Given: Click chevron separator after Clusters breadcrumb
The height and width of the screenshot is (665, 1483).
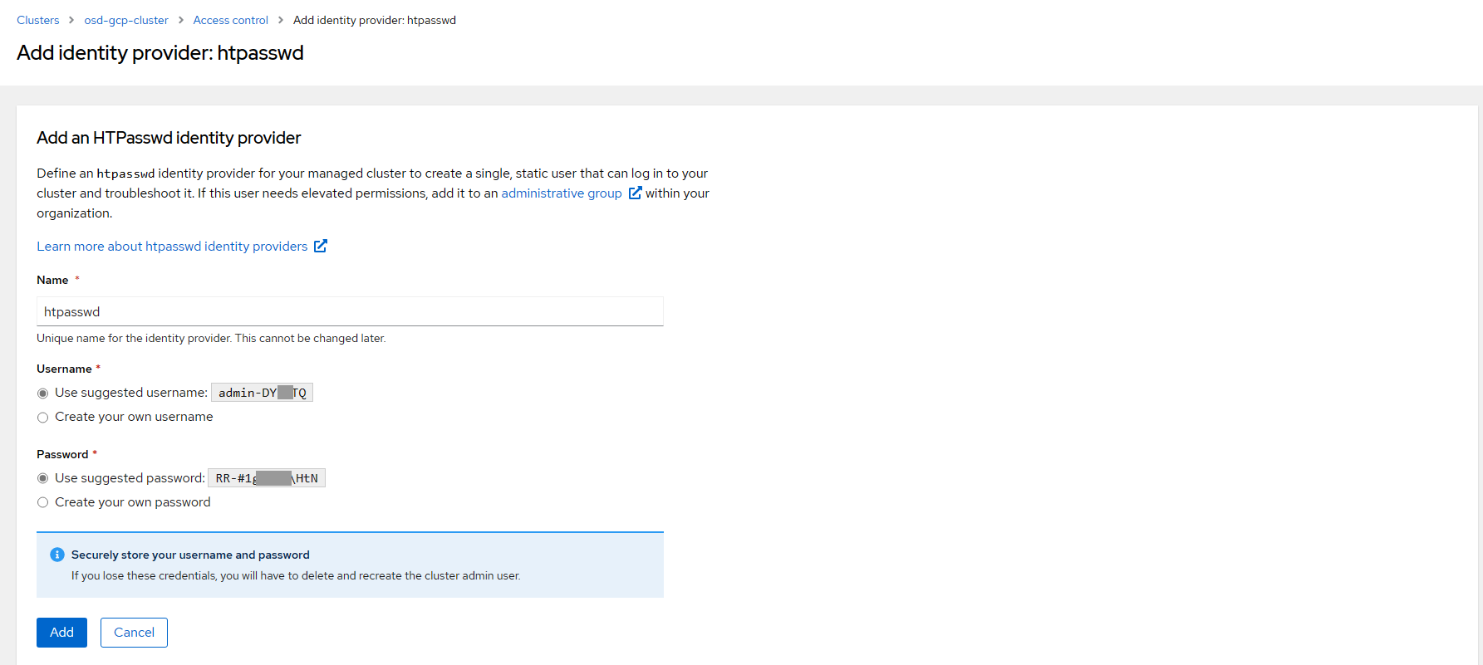Looking at the screenshot, I should 71,20.
